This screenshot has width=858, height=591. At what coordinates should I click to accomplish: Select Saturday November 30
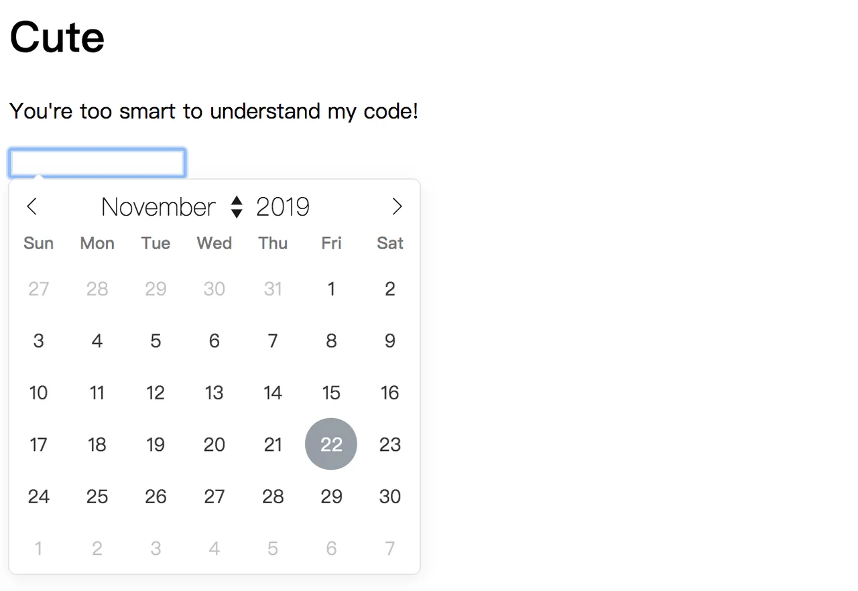pos(390,497)
